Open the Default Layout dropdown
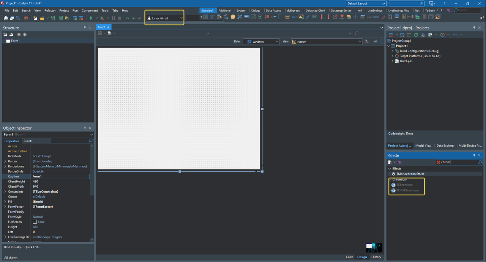486x262 pixels. tap(366, 3)
